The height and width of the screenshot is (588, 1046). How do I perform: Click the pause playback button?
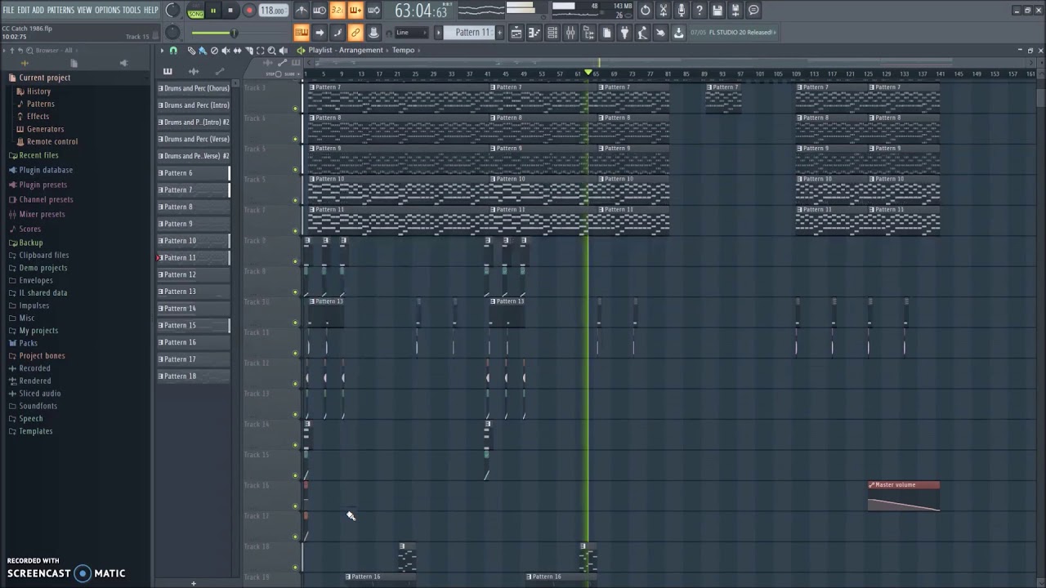[x=213, y=11]
